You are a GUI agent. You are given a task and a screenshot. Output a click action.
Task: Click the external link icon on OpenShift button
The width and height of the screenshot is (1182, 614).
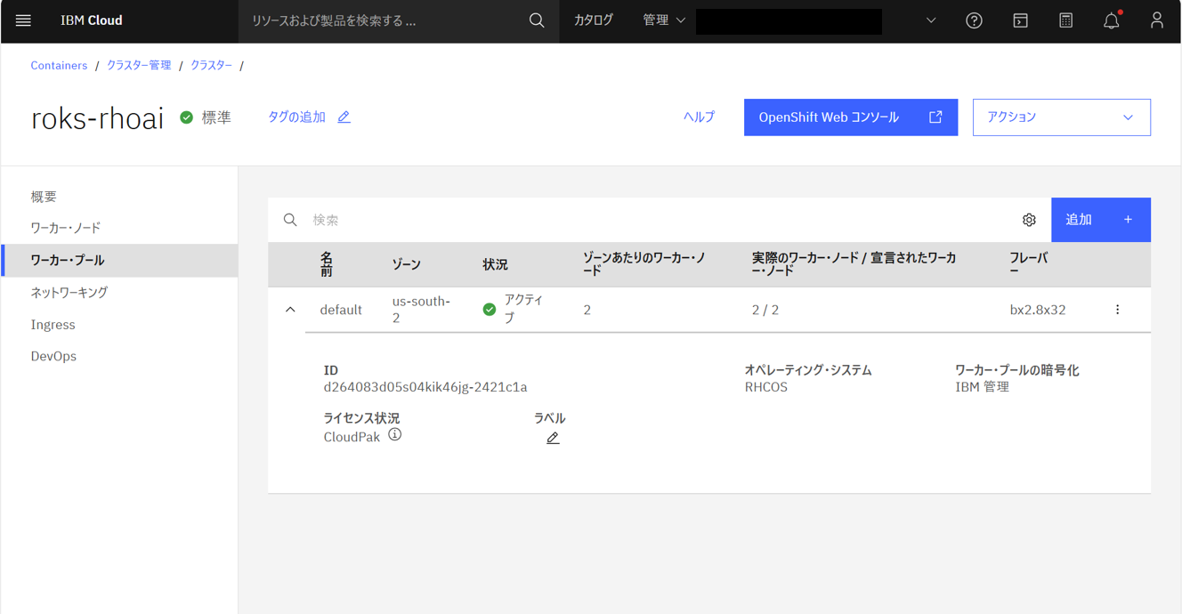935,117
